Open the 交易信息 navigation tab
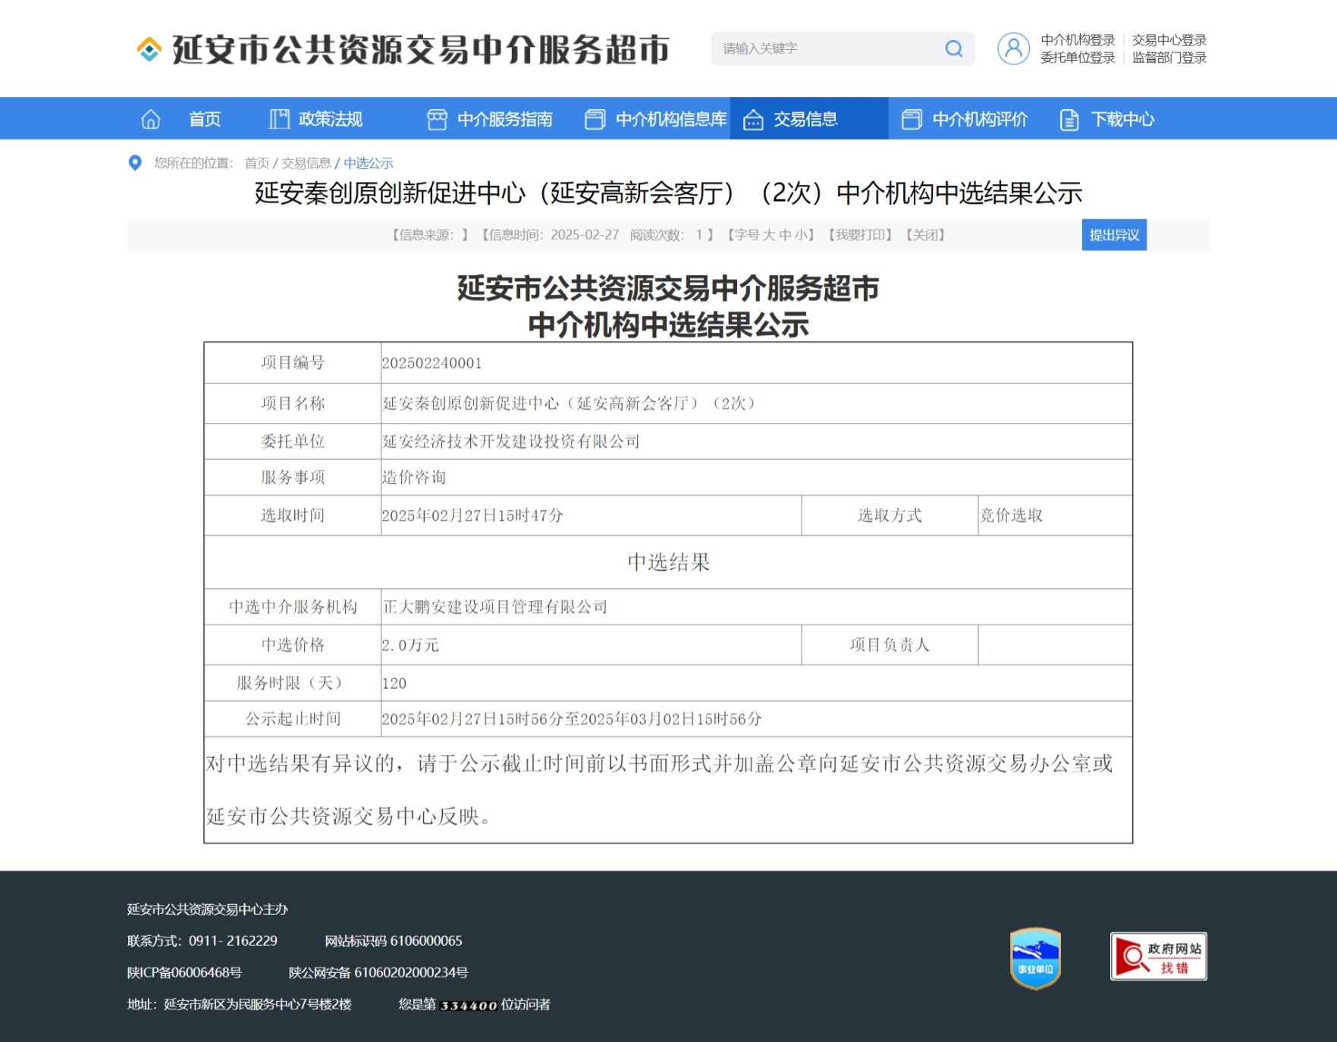This screenshot has width=1337, height=1042. pos(805,119)
